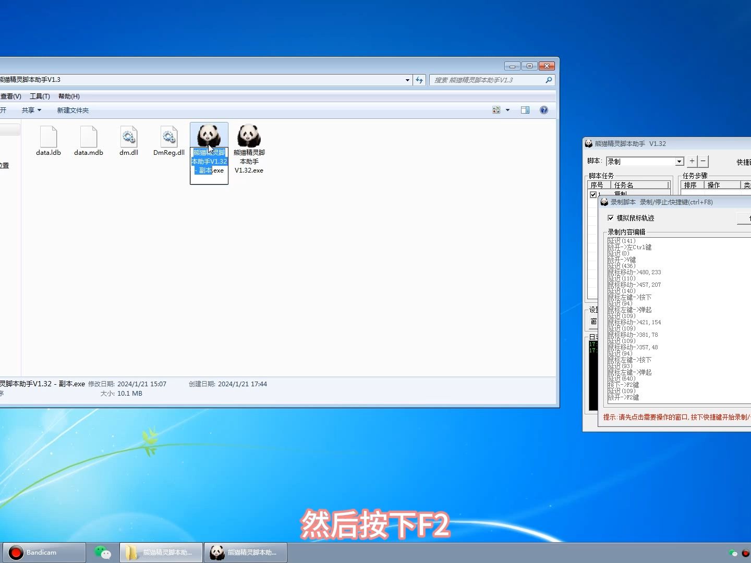Select the line 放开->V键
The image size is (751, 563).
[x=622, y=260]
